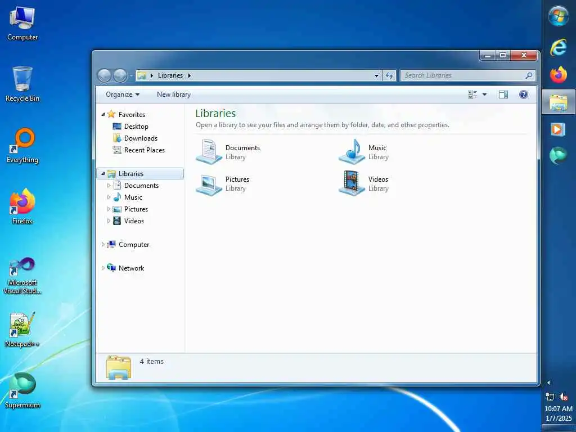Click the folder icon in the address bar

(142, 75)
